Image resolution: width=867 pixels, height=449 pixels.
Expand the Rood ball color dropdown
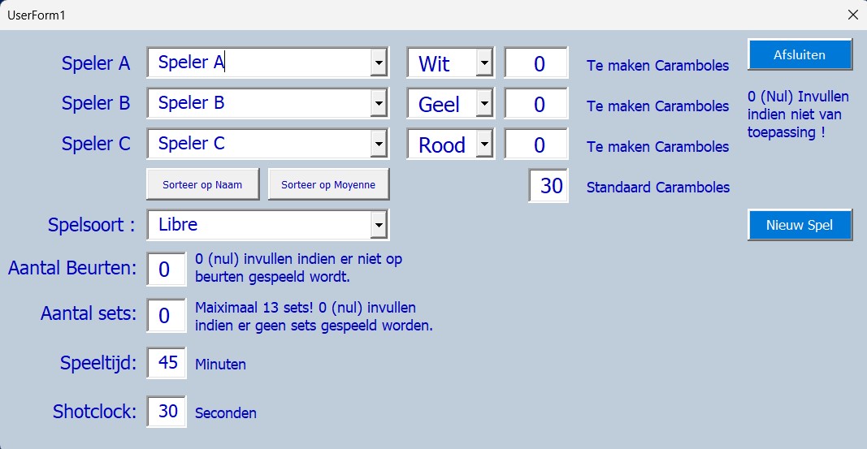483,144
